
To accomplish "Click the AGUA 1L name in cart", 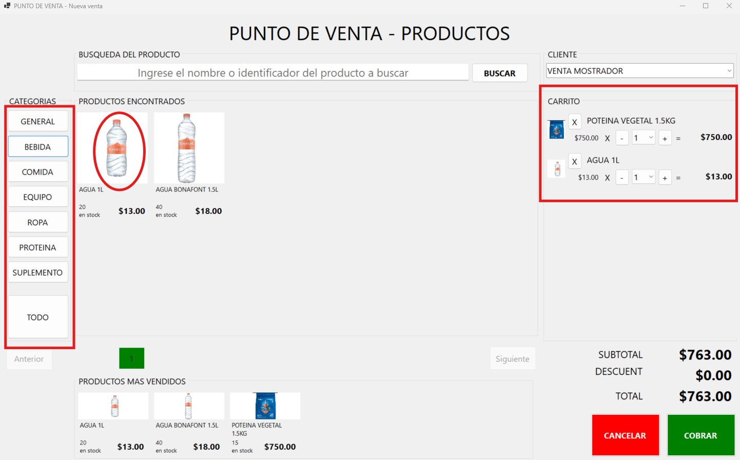I will pos(603,160).
